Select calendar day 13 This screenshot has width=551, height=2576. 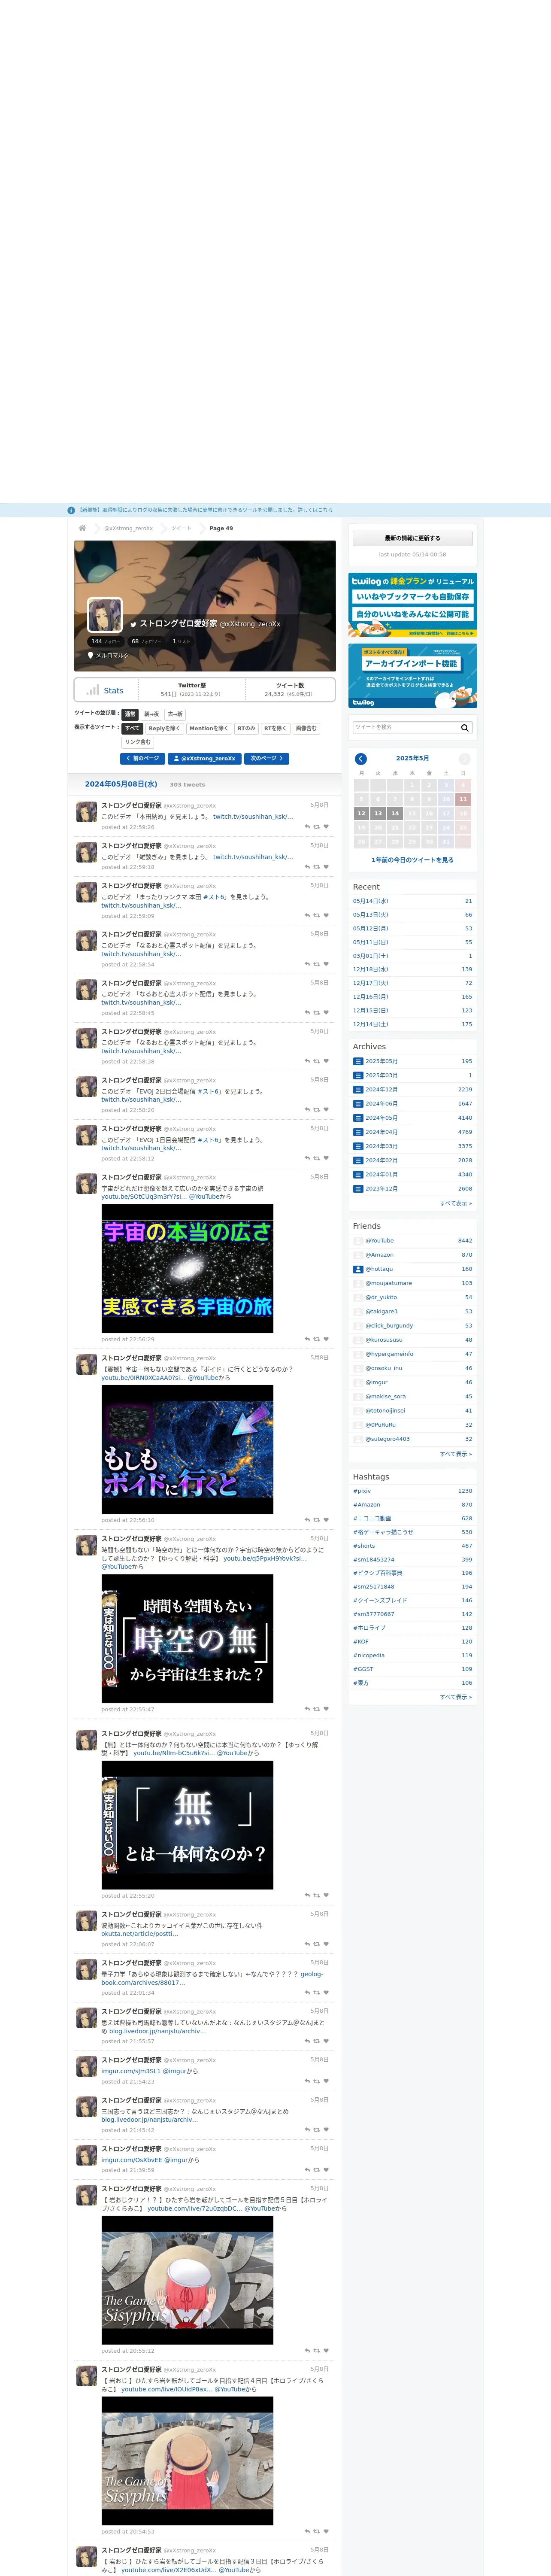[x=378, y=813]
